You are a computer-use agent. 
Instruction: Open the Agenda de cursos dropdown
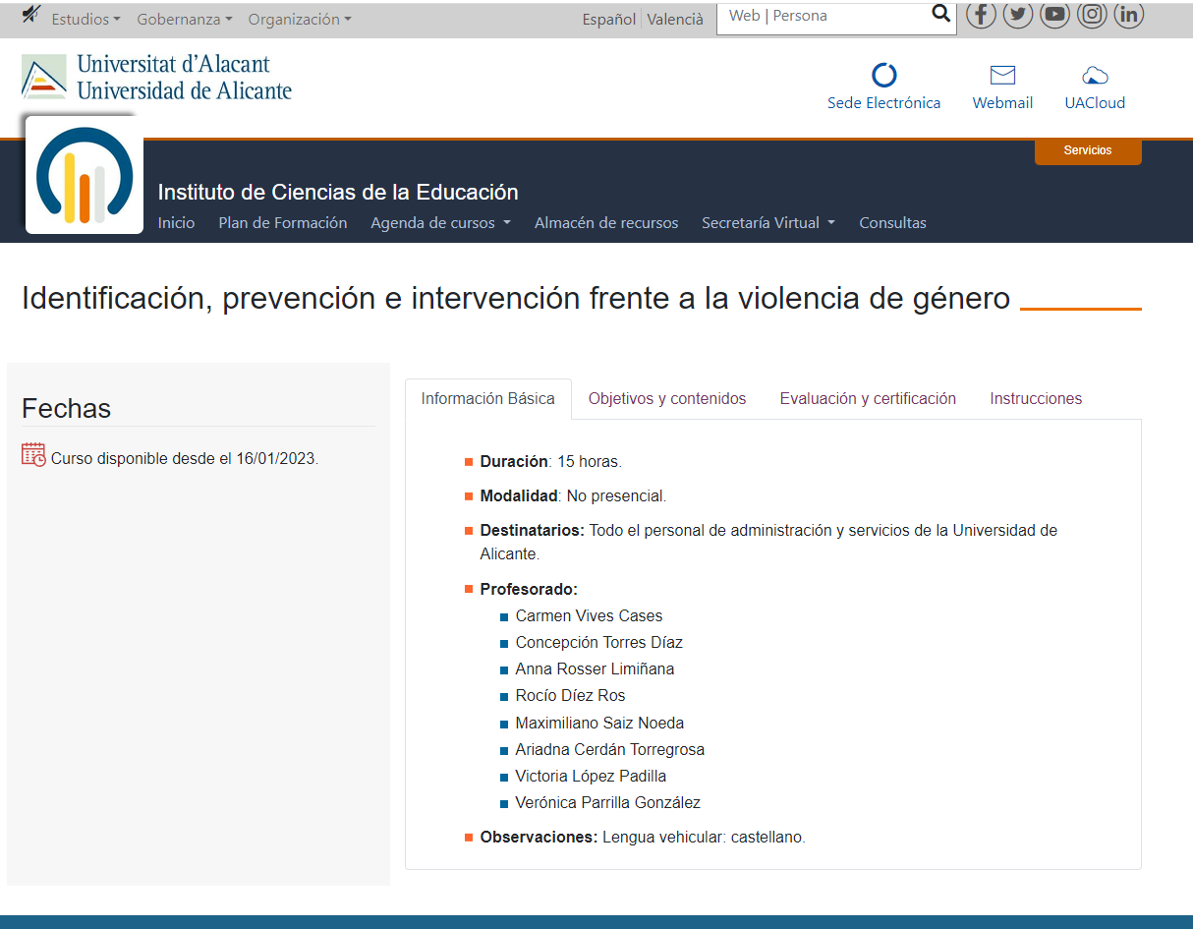tap(440, 223)
